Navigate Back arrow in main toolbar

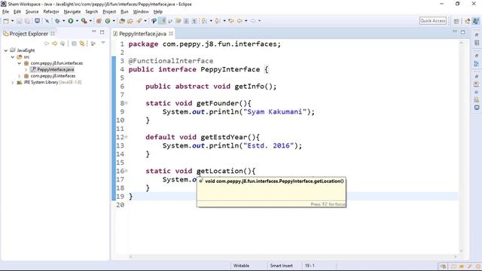(239, 21)
